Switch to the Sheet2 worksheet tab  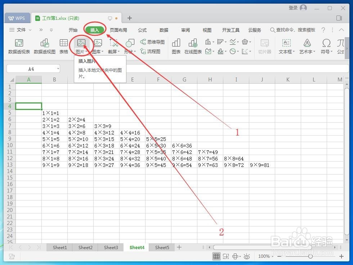pos(85,247)
